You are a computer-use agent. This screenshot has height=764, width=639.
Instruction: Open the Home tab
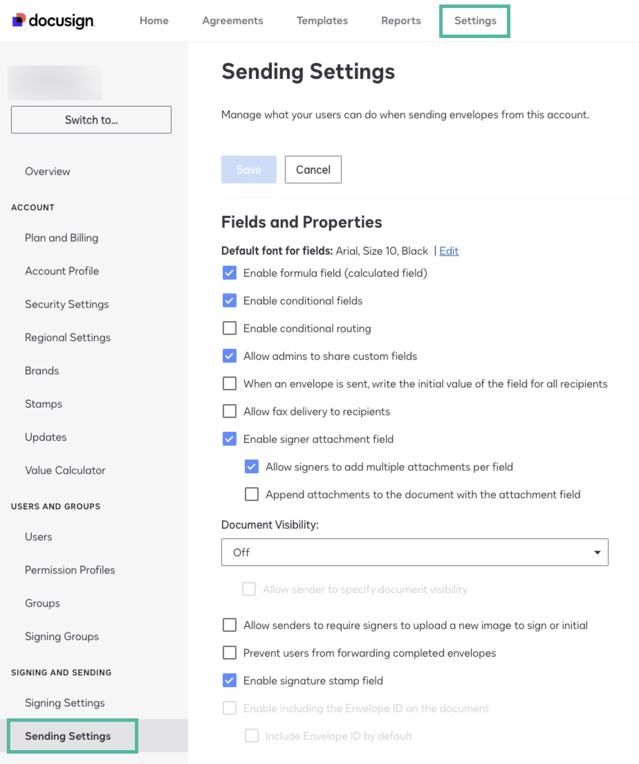point(154,21)
